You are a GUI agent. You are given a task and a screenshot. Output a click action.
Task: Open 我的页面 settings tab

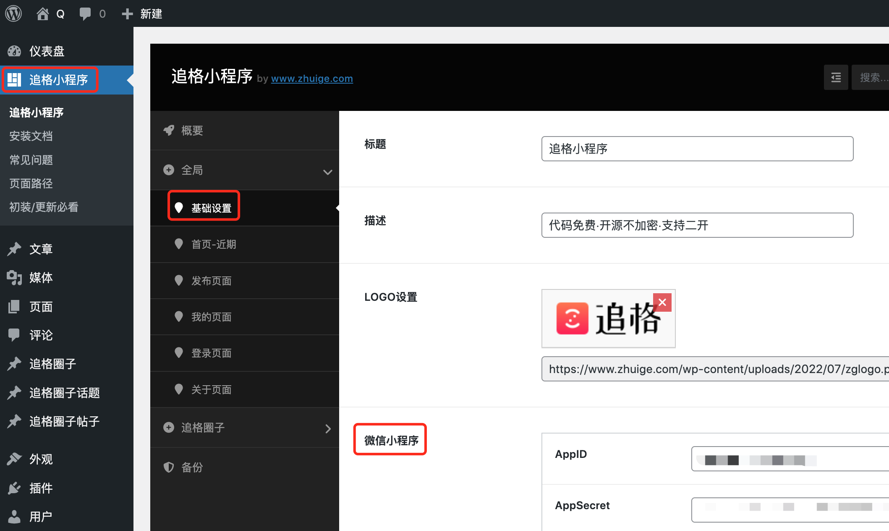pyautogui.click(x=245, y=317)
